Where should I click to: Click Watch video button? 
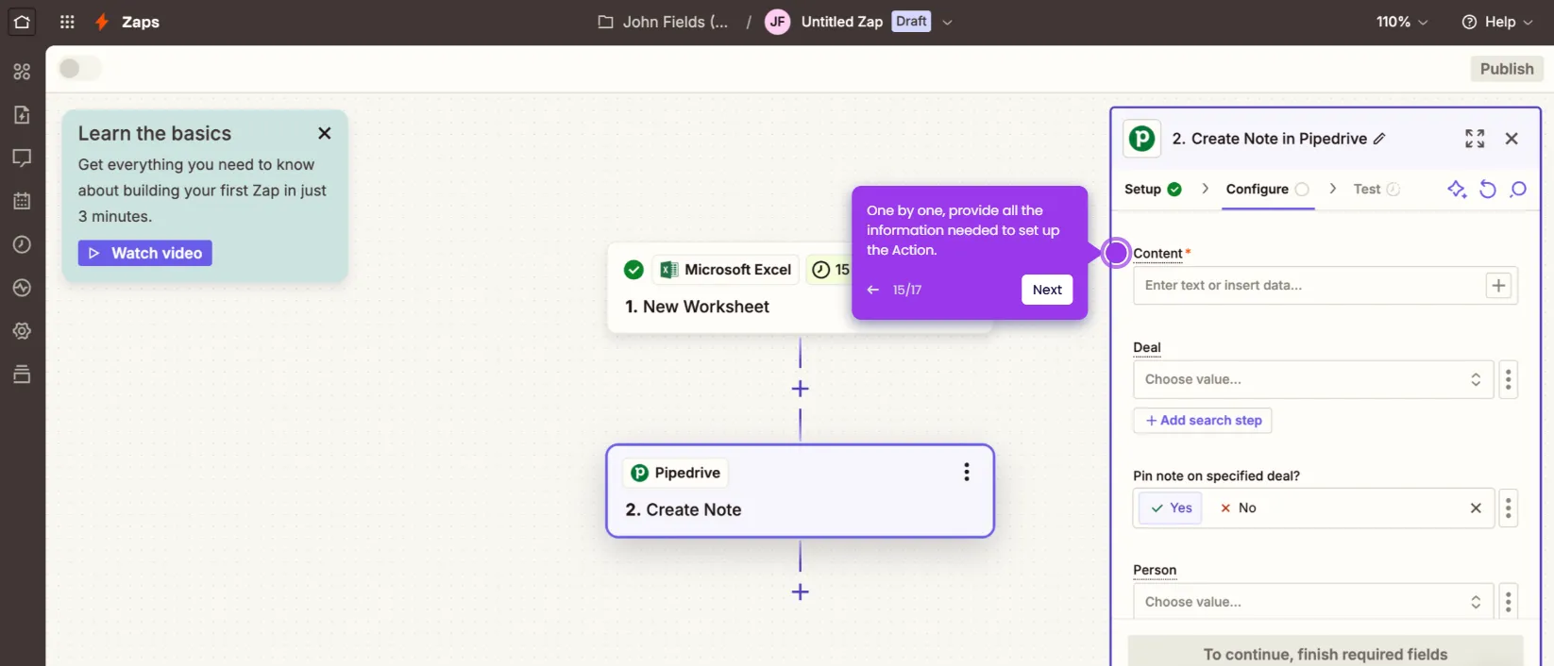145,253
